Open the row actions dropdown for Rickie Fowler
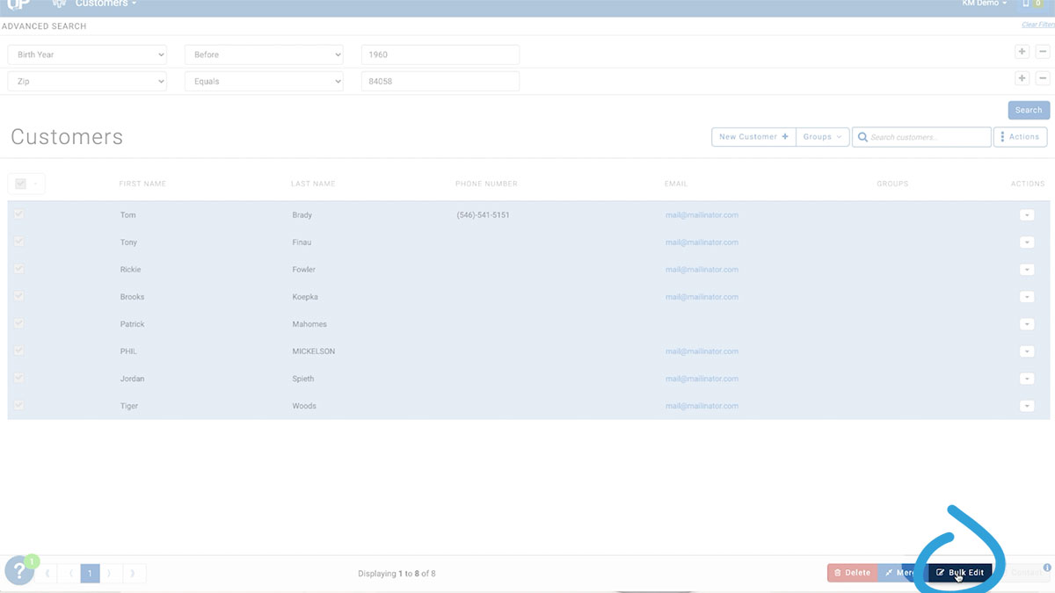The width and height of the screenshot is (1055, 593). [1027, 270]
